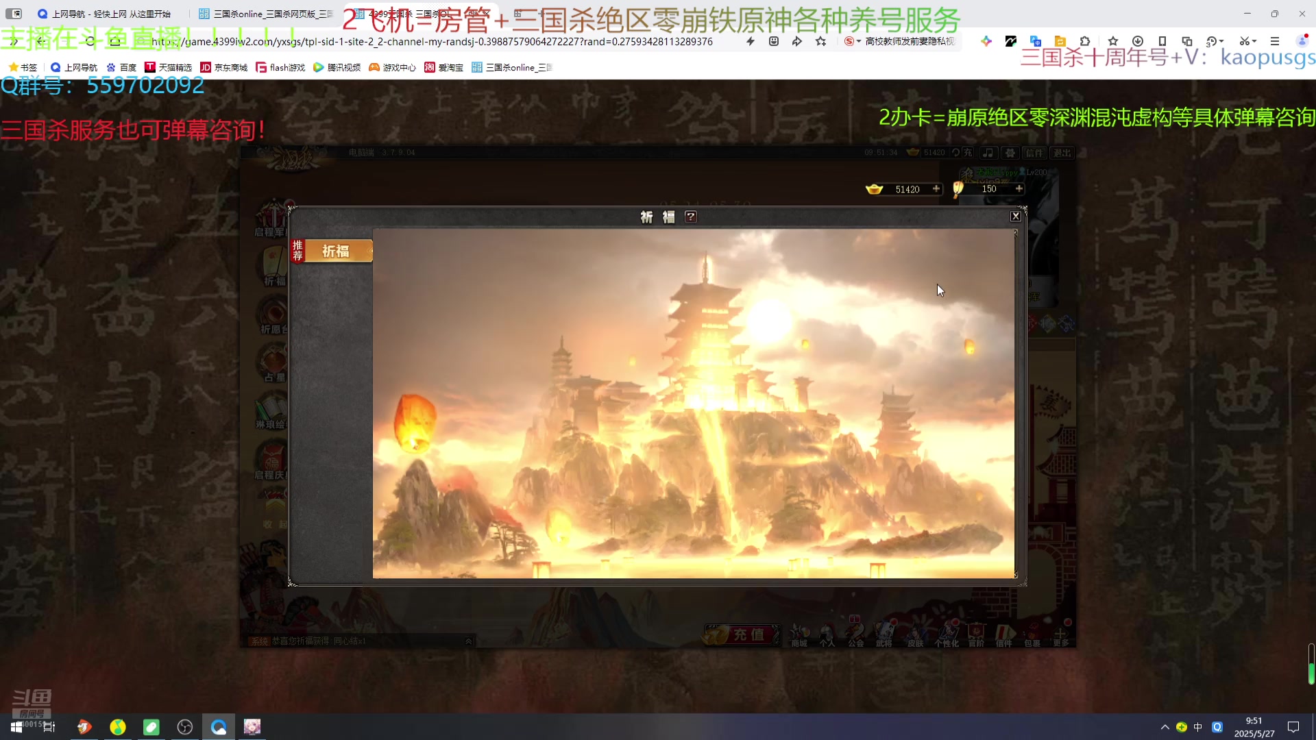Open the 武将 generals icon
This screenshot has height=740, width=1316.
[884, 635]
